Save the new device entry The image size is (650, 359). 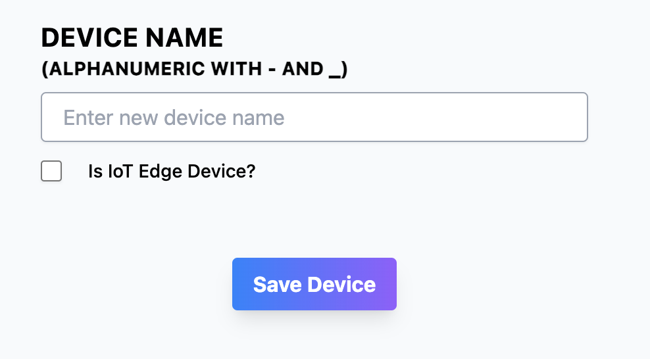314,284
